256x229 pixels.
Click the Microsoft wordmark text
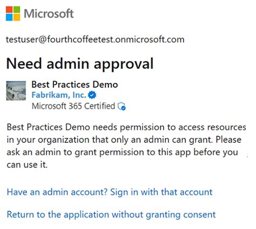click(x=49, y=13)
